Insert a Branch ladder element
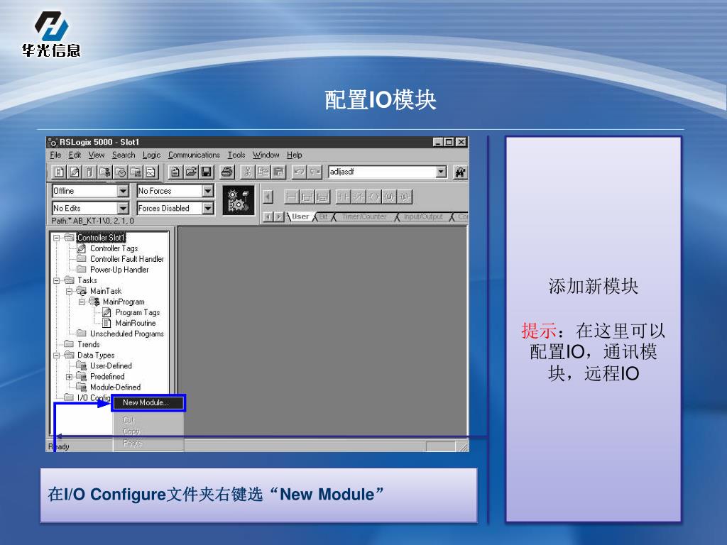The width and height of the screenshot is (727, 545). point(307,197)
